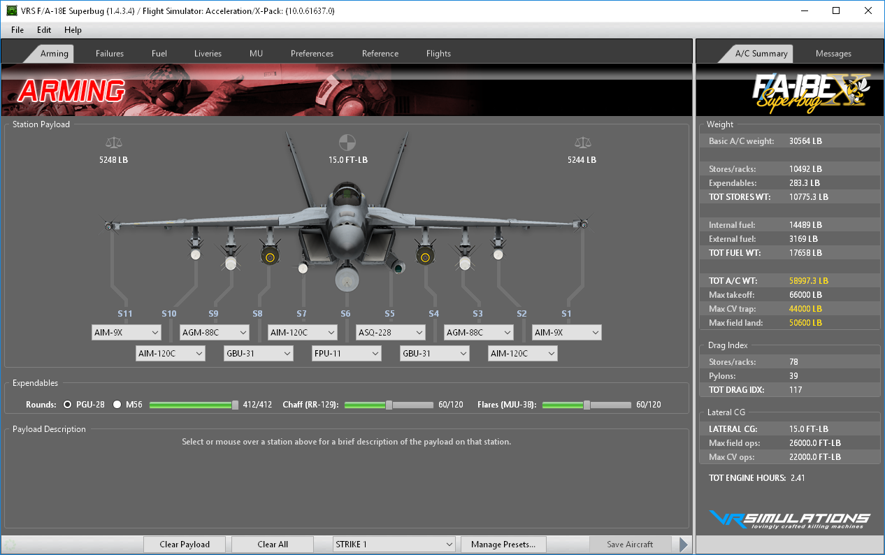885x555 pixels.
Task: Click the Flares (MJU-38) slider handle
Action: point(587,405)
